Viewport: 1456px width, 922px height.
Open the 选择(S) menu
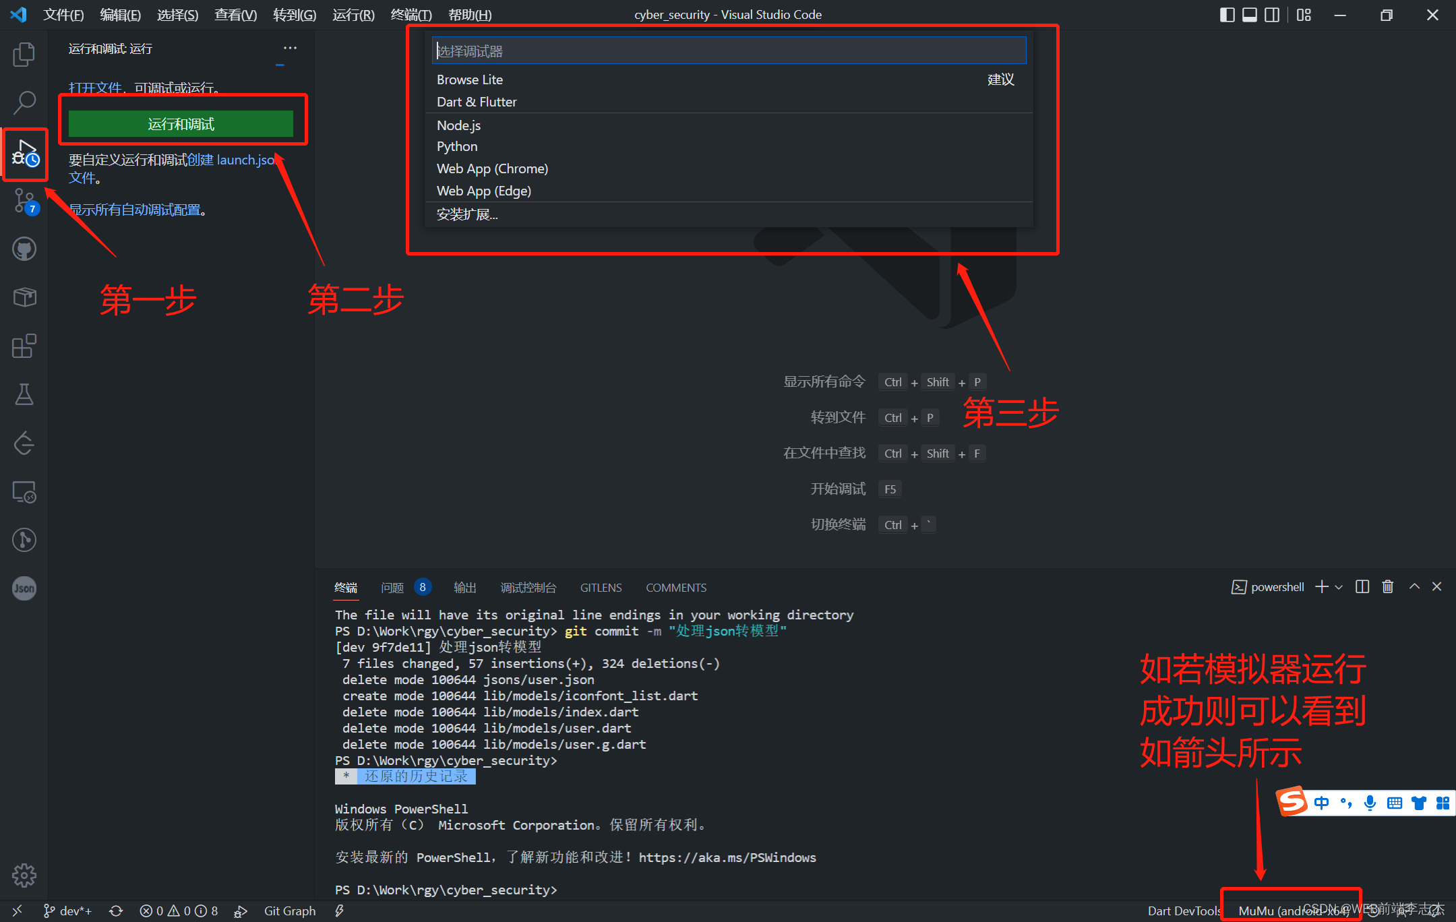[x=178, y=14]
